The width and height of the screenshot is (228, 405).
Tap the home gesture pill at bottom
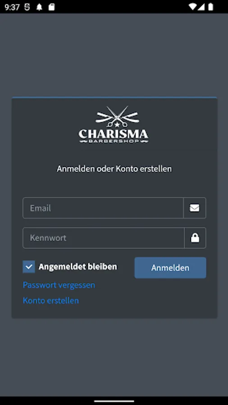[x=114, y=401]
